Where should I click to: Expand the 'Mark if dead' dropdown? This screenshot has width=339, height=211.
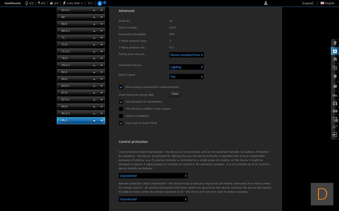(x=186, y=77)
